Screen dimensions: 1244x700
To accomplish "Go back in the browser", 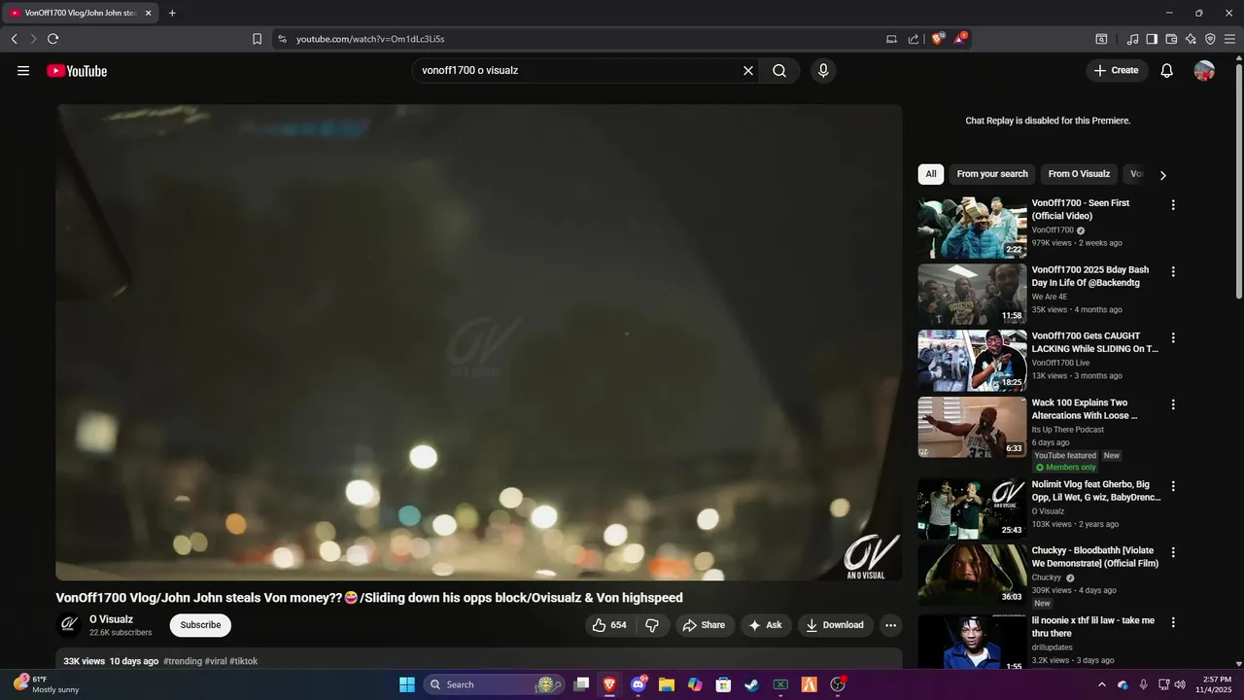I will pyautogui.click(x=15, y=39).
